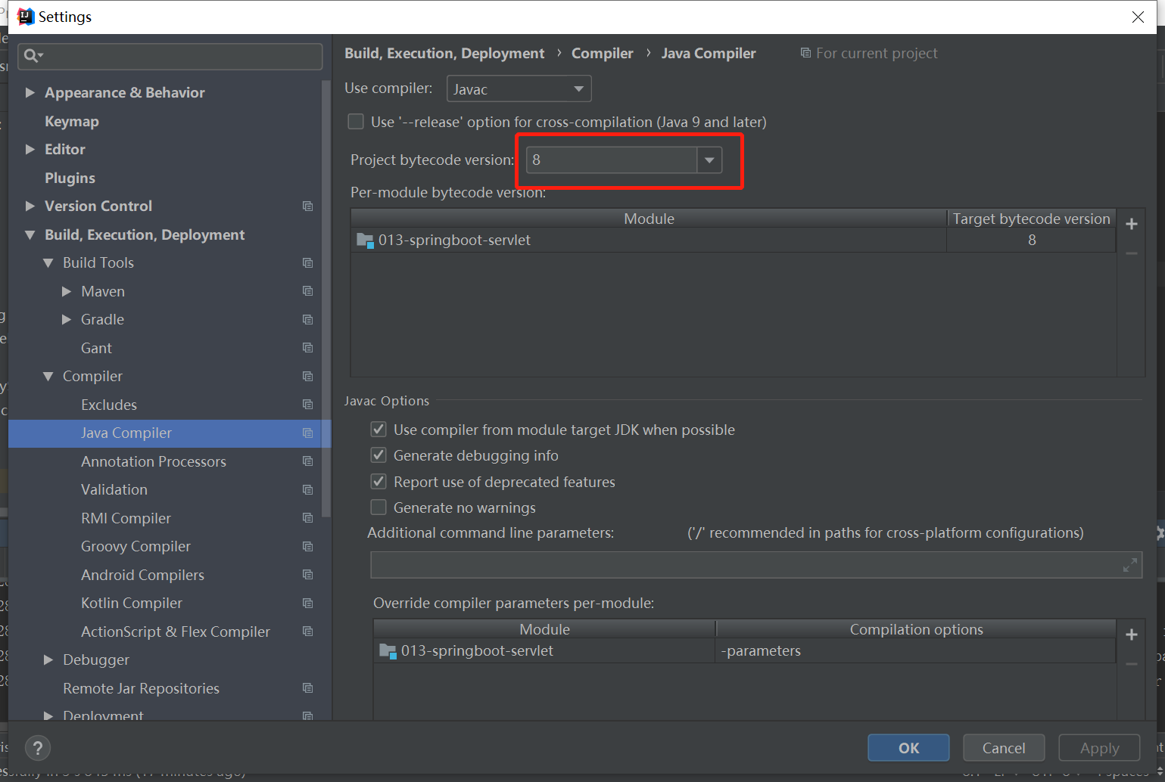Click the project-level icon beside Build Tools
Screen dimensions: 1165x782
[x=307, y=262]
